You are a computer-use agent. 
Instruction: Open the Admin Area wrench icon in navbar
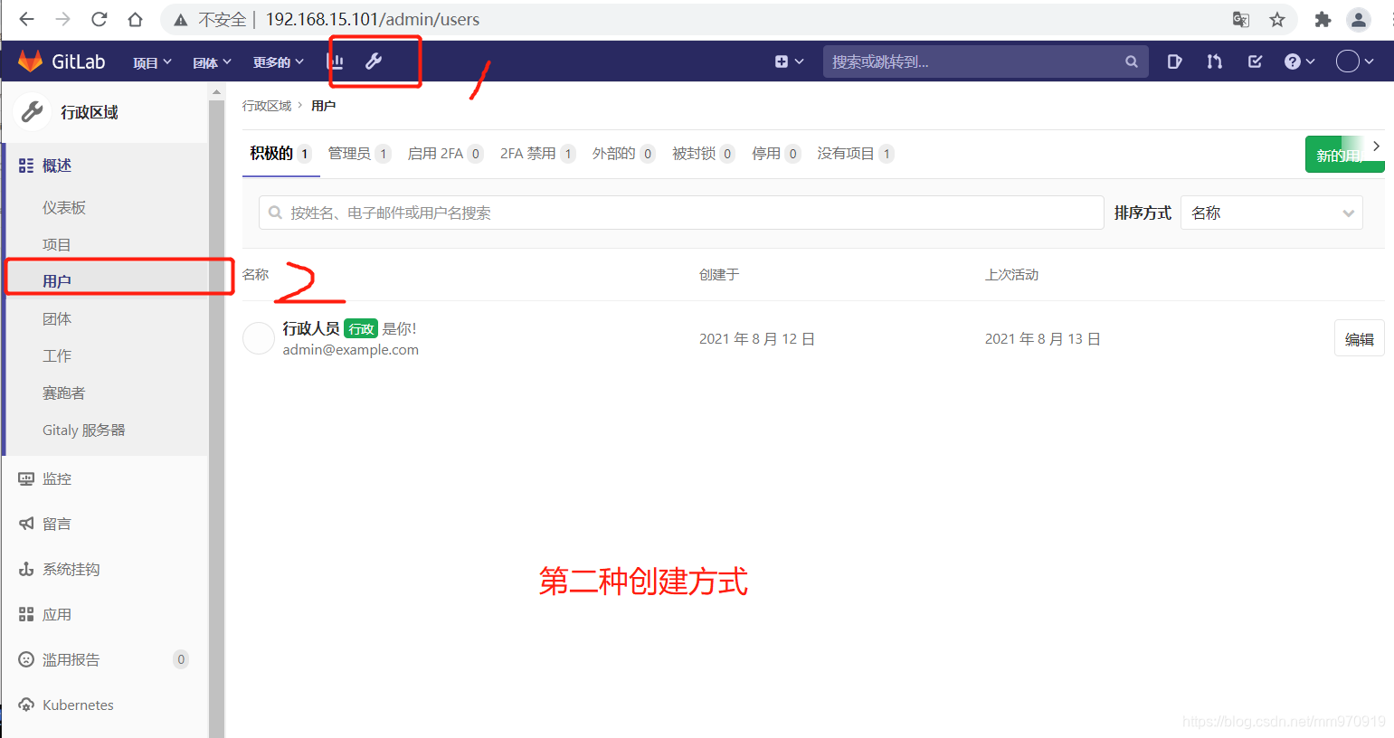pyautogui.click(x=374, y=61)
